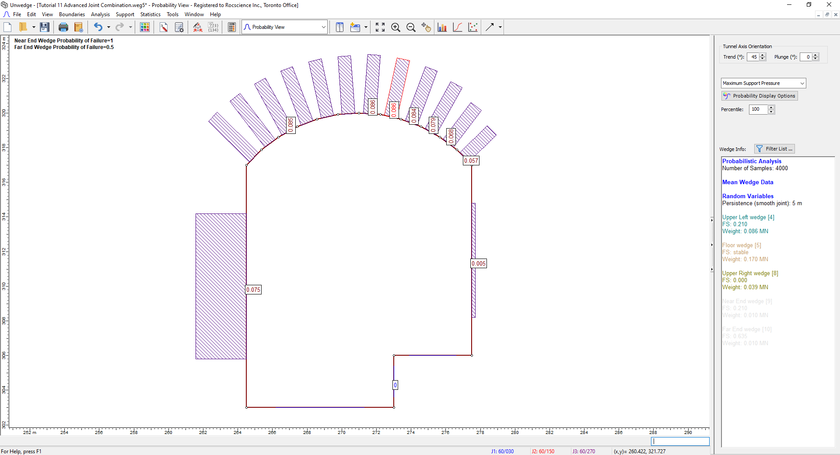
Task: Open Input Data pencil-page icon
Action: pos(164,27)
